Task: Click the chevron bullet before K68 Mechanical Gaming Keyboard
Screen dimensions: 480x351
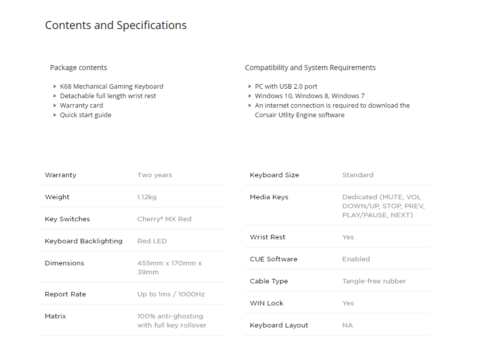Action: pyautogui.click(x=54, y=87)
